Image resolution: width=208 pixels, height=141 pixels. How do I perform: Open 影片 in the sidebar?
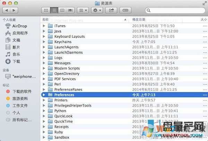13,47
